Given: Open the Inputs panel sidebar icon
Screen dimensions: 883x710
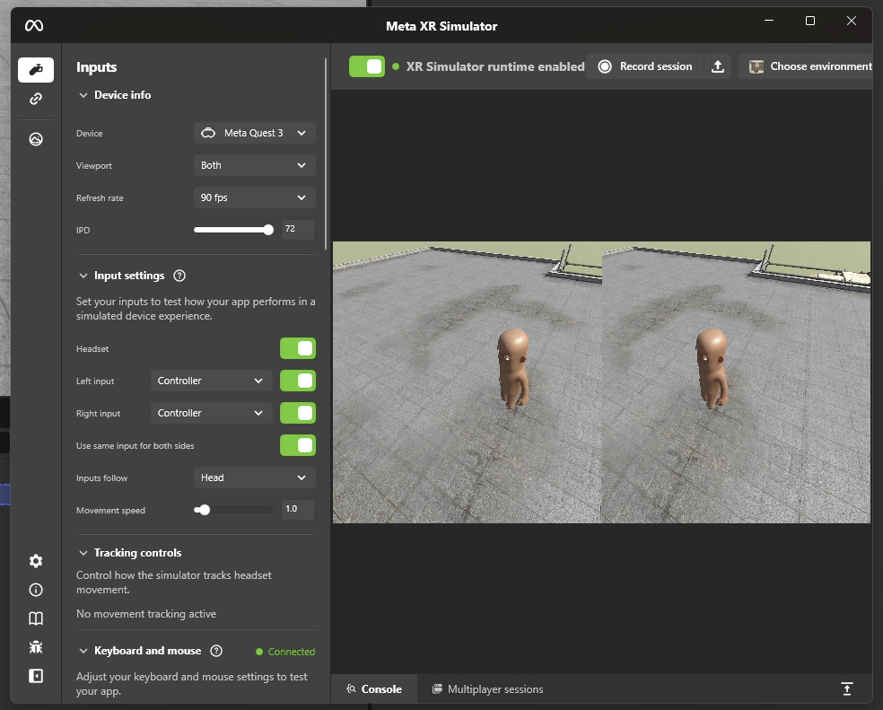Looking at the screenshot, I should 36,70.
